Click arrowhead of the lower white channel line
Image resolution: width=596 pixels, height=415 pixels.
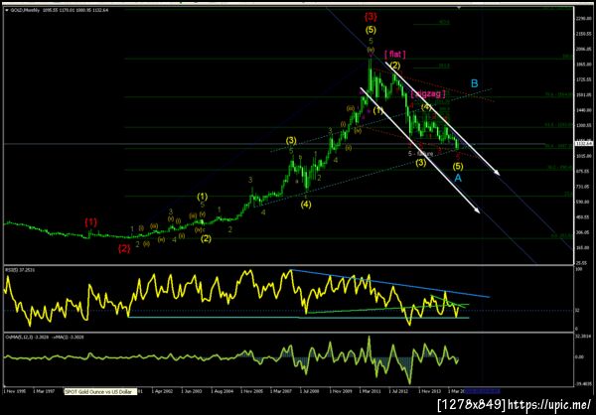coord(478,210)
